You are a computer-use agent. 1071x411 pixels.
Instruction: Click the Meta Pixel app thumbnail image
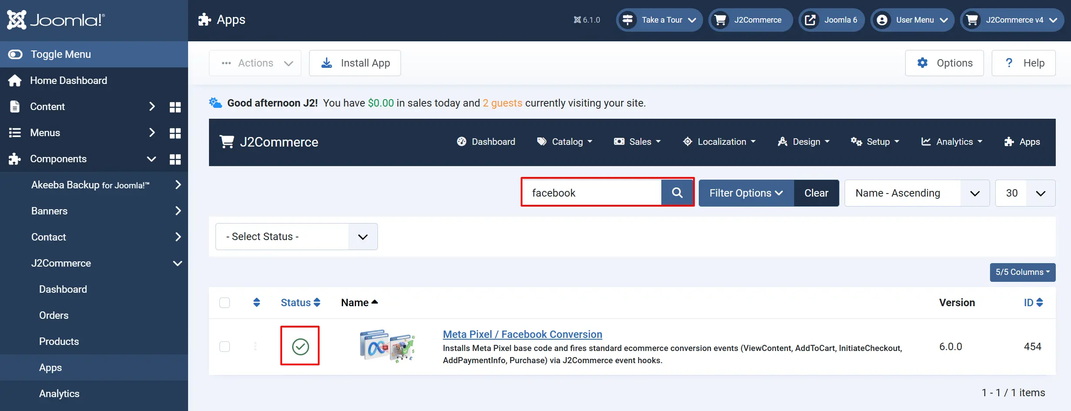387,346
